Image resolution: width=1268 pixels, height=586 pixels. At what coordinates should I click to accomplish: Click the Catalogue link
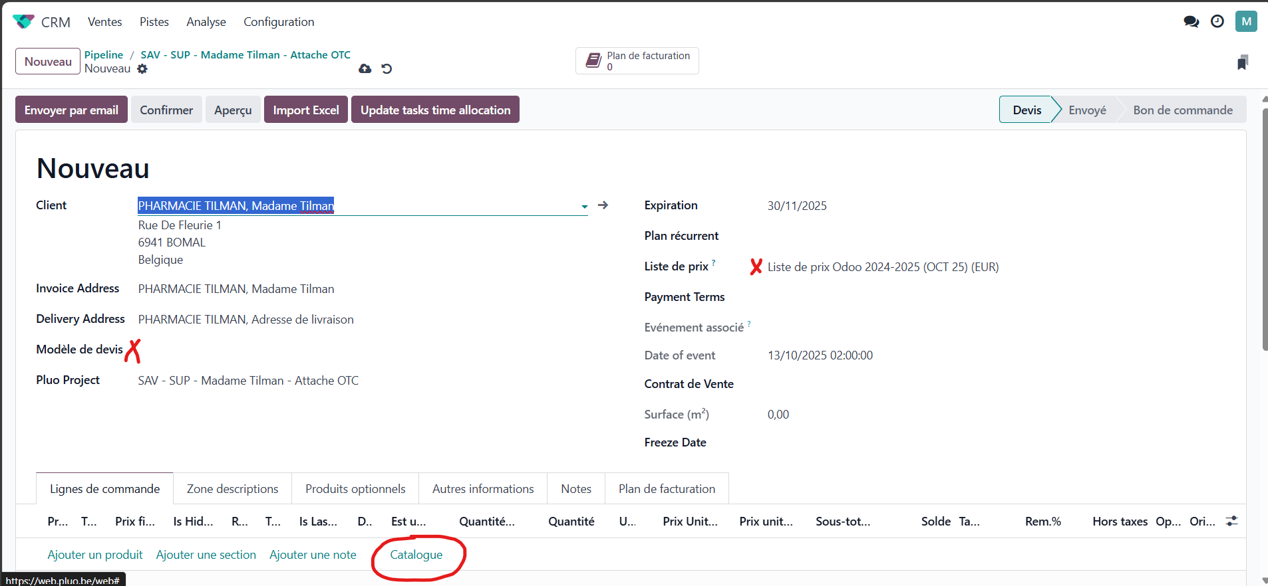(416, 555)
